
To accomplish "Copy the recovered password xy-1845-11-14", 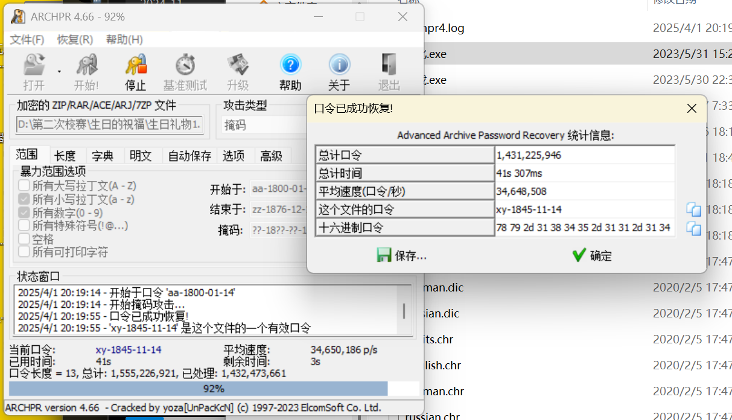I will 693,209.
